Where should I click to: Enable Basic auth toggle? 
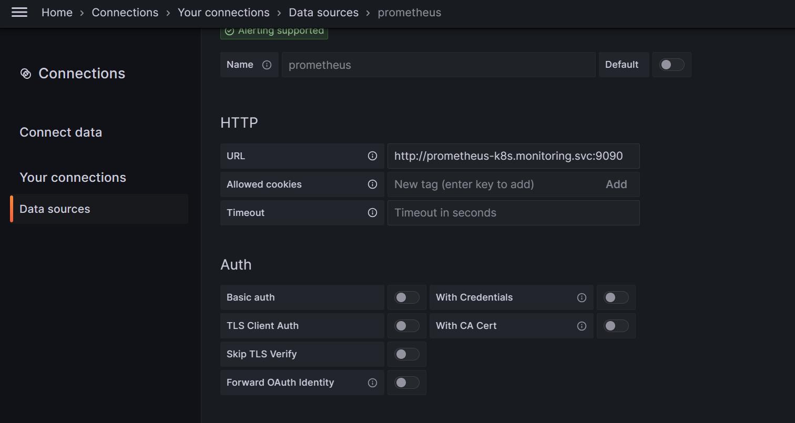(406, 297)
